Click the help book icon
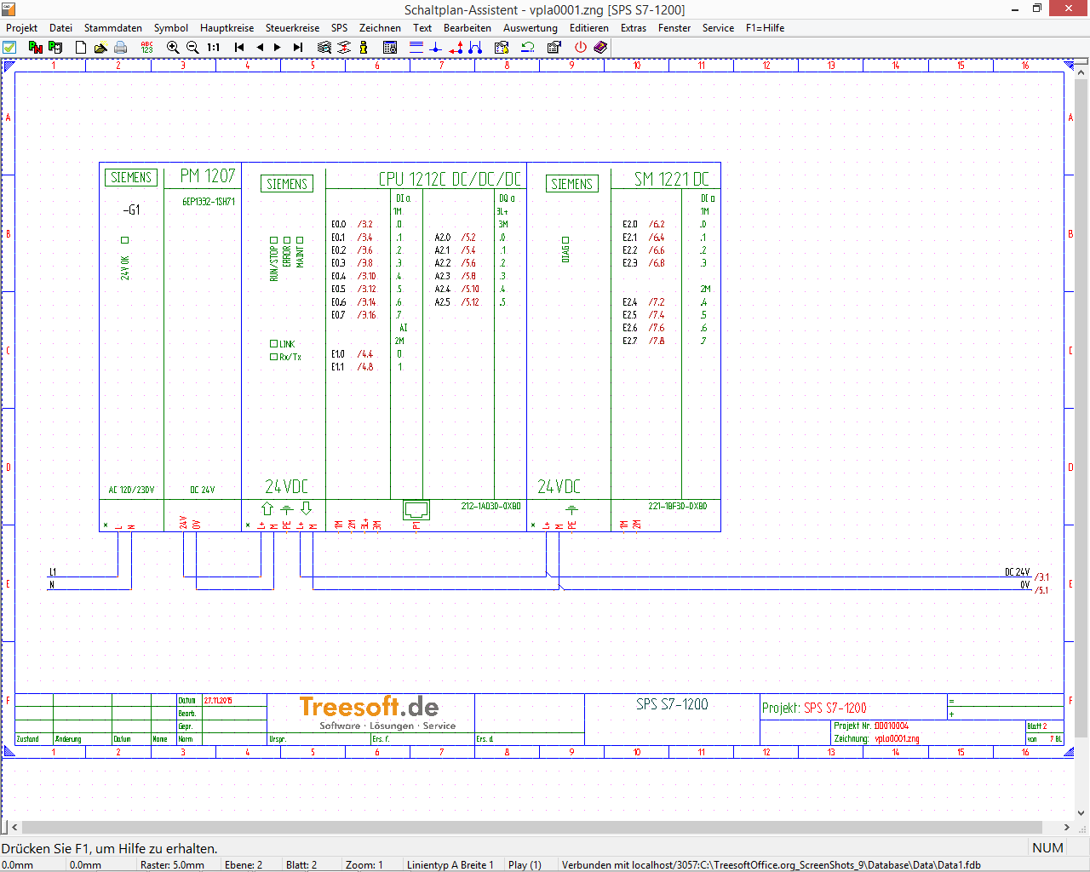The image size is (1090, 872). coord(600,48)
